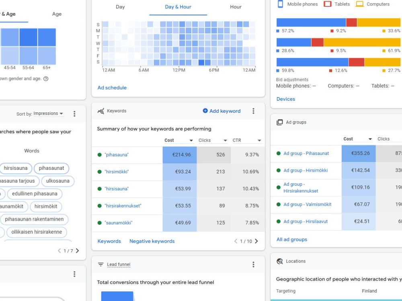This screenshot has height=301, width=402.
Task: Open the All ad groups link
Action: 291,239
